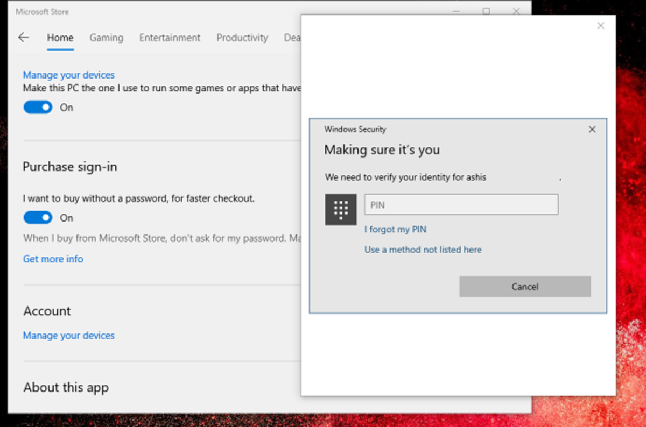
Task: Click the buy without a password description
Action: click(139, 198)
